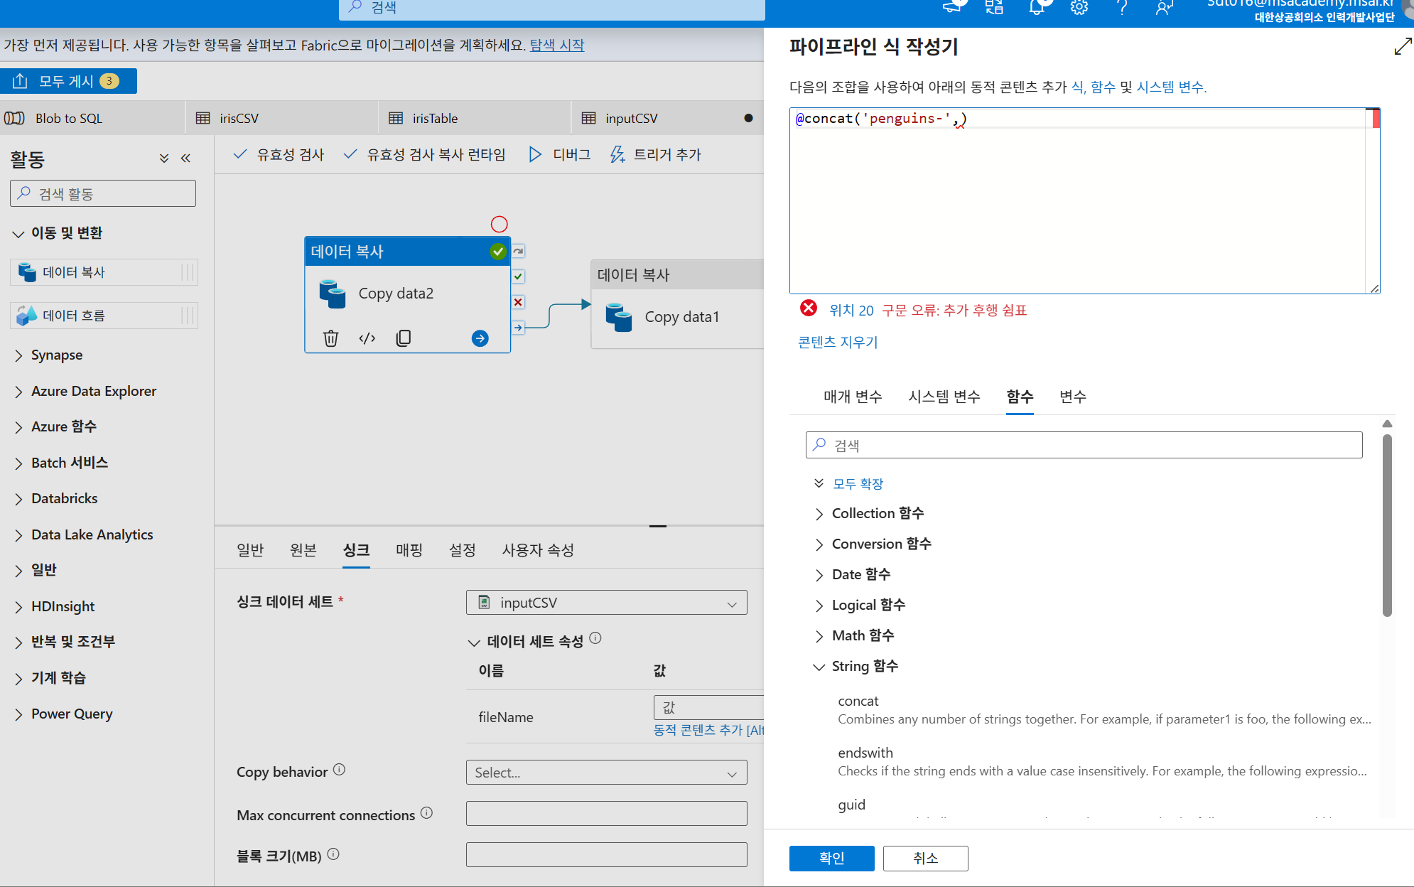Click the delete trash icon on Copy data2
Viewport: 1414px width, 887px height.
330,338
